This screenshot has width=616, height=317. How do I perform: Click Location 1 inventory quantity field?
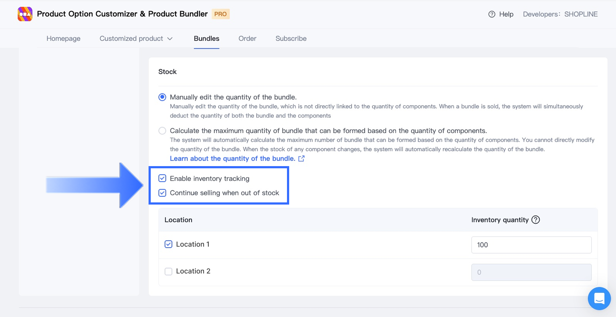point(531,245)
